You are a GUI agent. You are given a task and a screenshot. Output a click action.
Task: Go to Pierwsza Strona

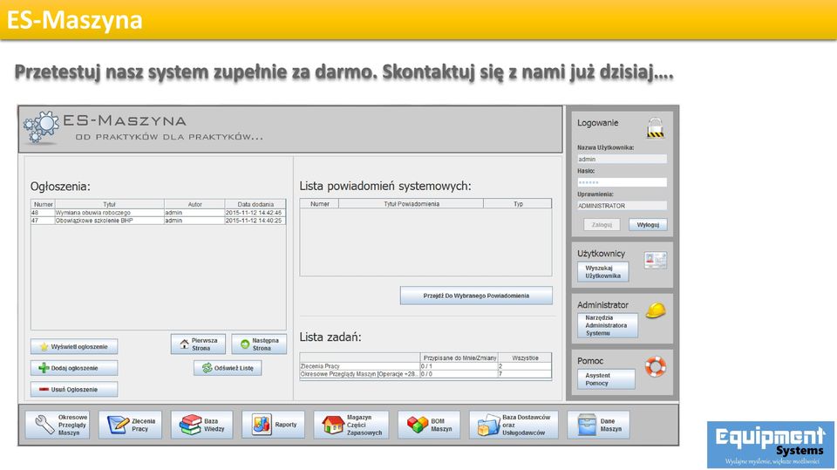pyautogui.click(x=198, y=344)
